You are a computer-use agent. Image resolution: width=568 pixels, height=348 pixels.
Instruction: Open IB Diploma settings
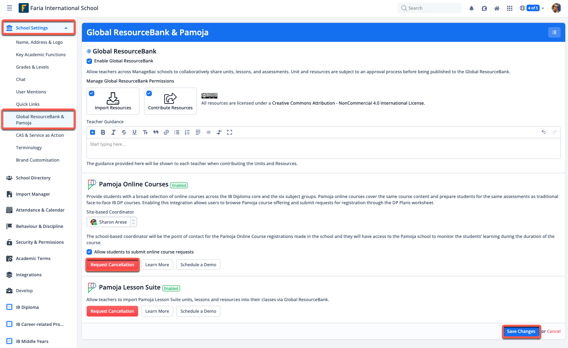[27, 307]
